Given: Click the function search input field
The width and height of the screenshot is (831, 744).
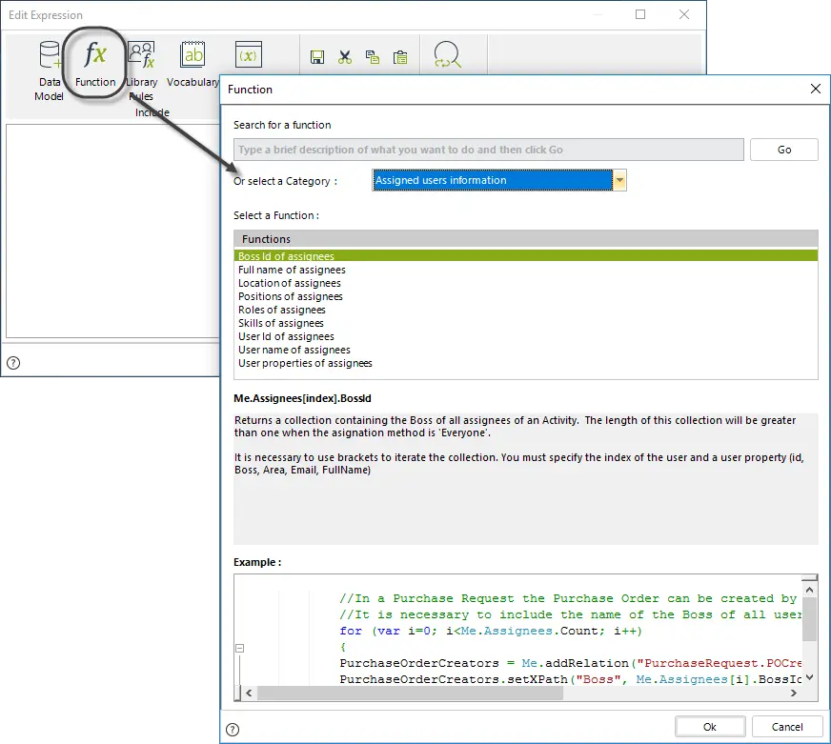Looking at the screenshot, I should pyautogui.click(x=489, y=150).
